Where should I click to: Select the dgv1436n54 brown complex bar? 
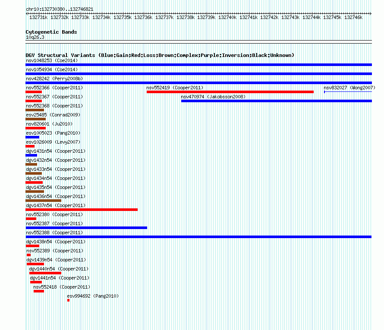[43, 201]
